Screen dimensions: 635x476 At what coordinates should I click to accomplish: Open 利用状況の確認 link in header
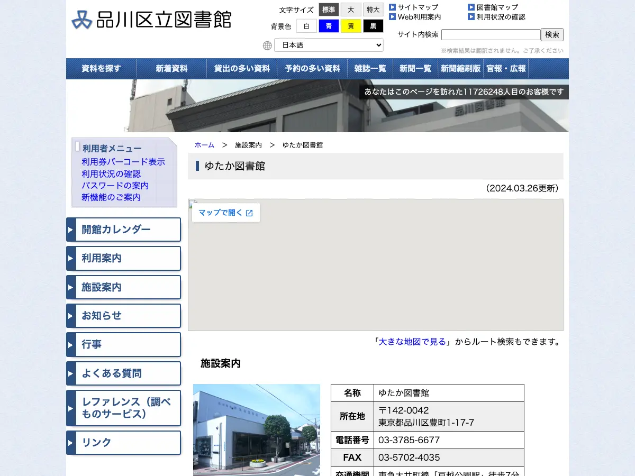point(501,17)
